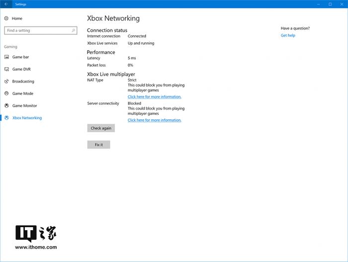Image resolution: width=348 pixels, height=262 pixels.
Task: Click the Gaming category label
Action: (x=10, y=47)
